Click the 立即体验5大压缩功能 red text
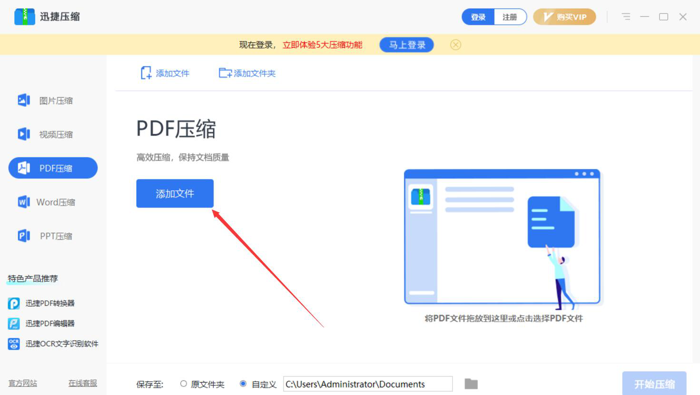Screen dimensions: 700x395 [323, 45]
